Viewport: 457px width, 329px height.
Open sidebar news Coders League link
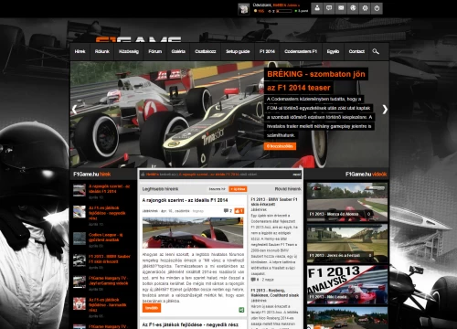106,238
